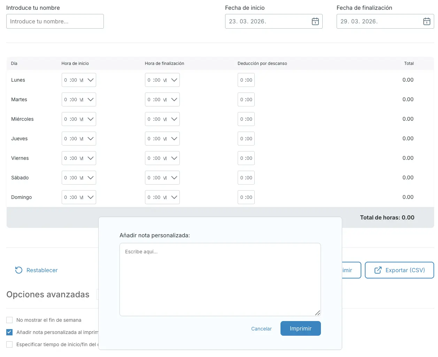438x357 pixels.
Task: Enable Especificar tiempo de inicio/fin checkbox
Action: click(x=9, y=344)
